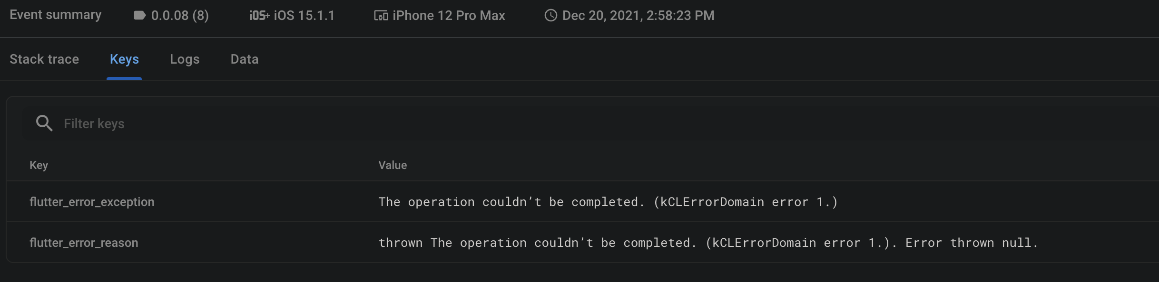Screen dimensions: 1159x282
Task: Click the Key column header
Action: click(x=38, y=165)
